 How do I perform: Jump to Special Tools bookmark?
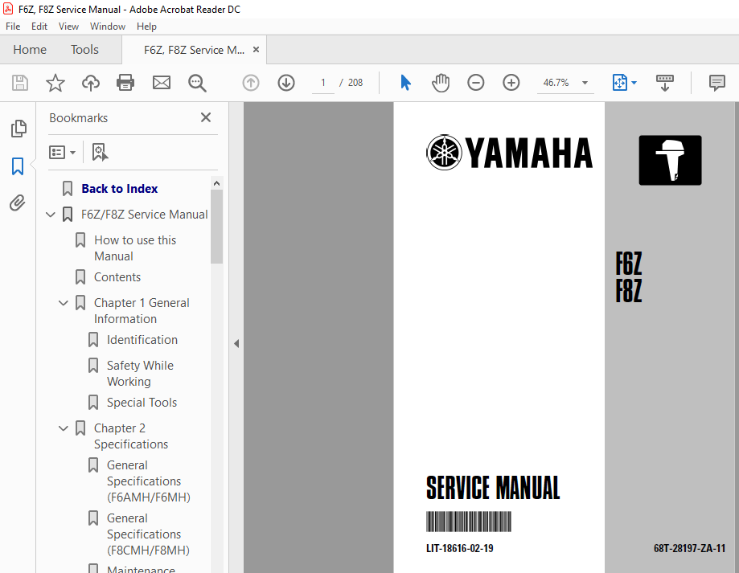(x=142, y=403)
